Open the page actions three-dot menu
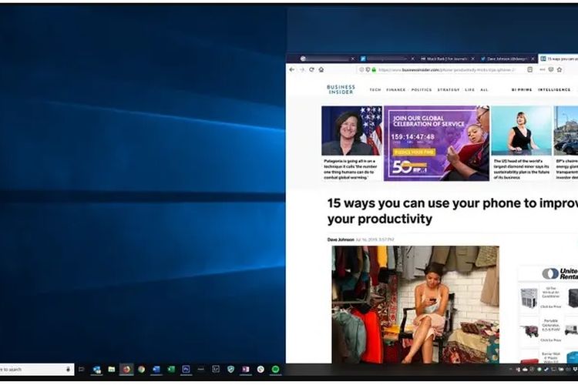The width and height of the screenshot is (578, 385). point(543,69)
